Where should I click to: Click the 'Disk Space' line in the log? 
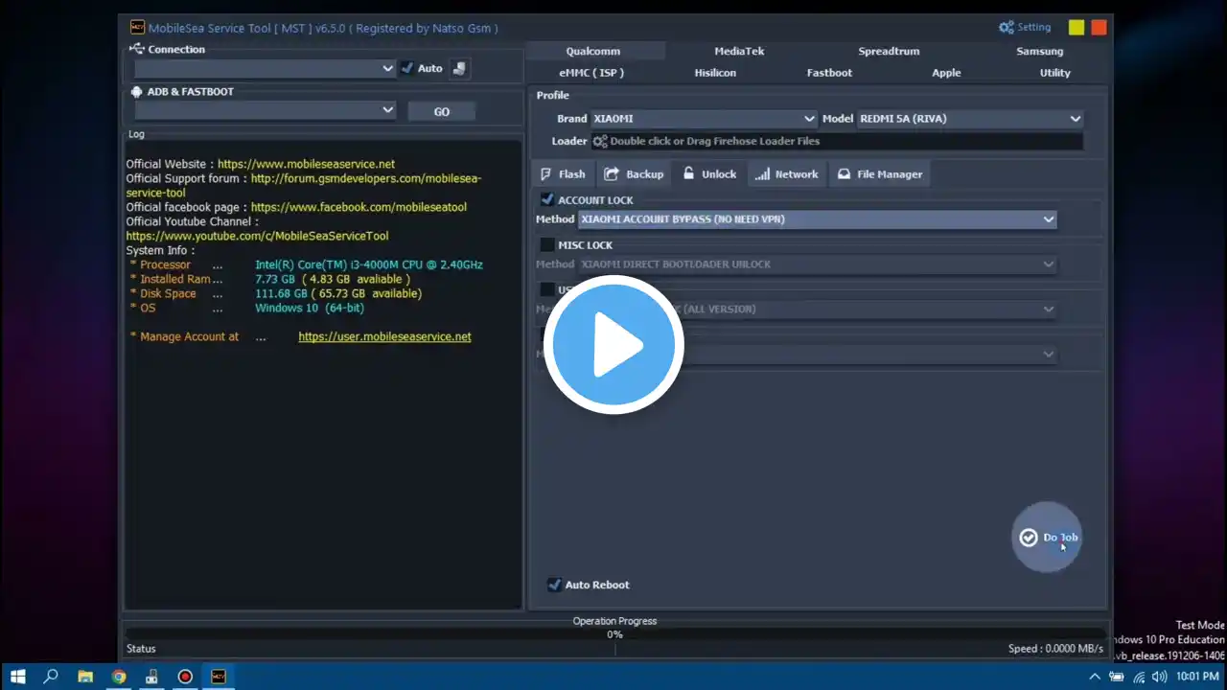pos(275,293)
